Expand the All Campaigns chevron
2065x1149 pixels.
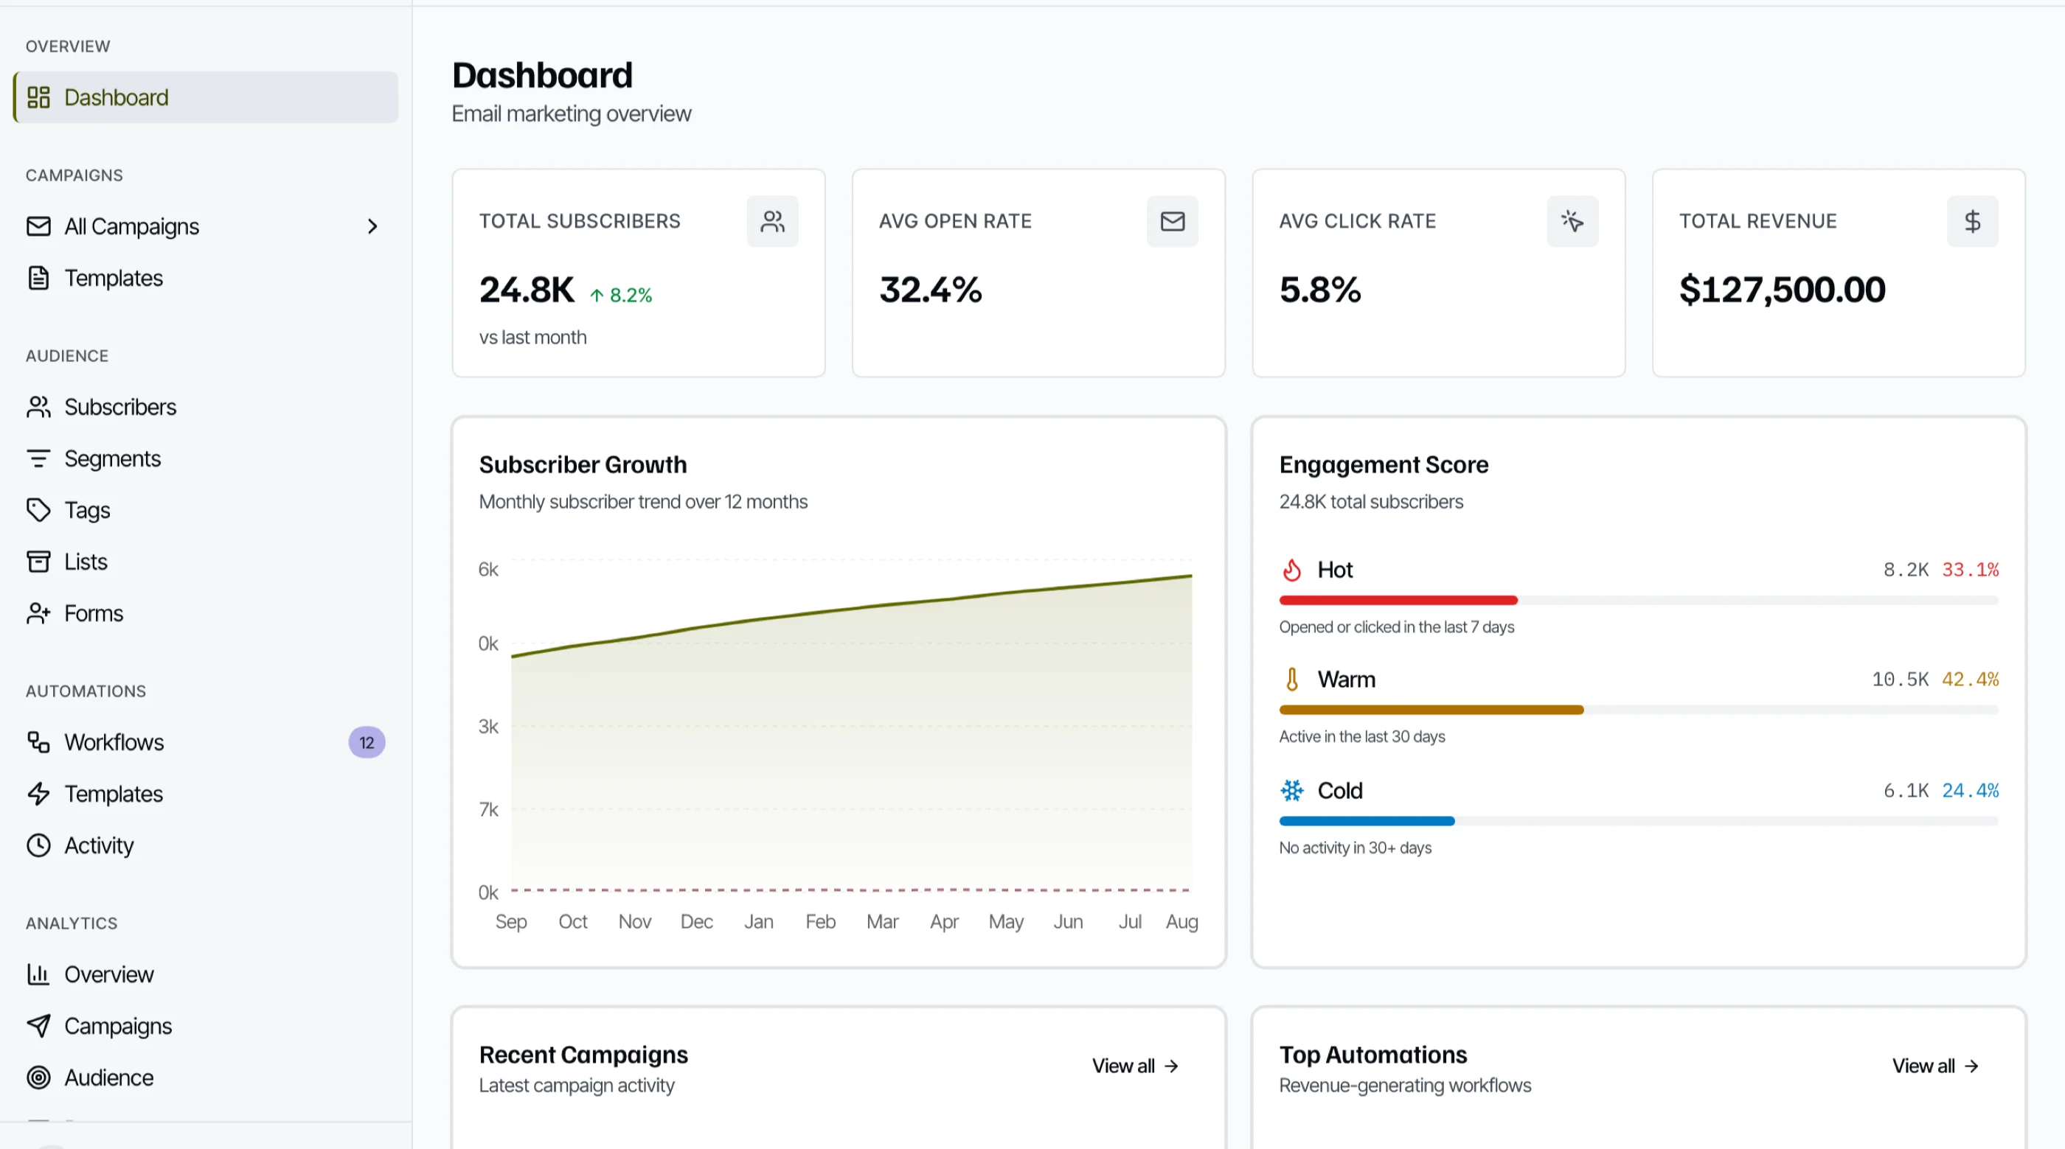click(372, 227)
